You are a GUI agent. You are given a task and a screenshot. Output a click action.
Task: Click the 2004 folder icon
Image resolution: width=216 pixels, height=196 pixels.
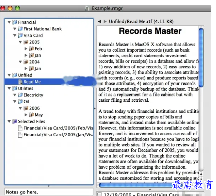(26, 62)
